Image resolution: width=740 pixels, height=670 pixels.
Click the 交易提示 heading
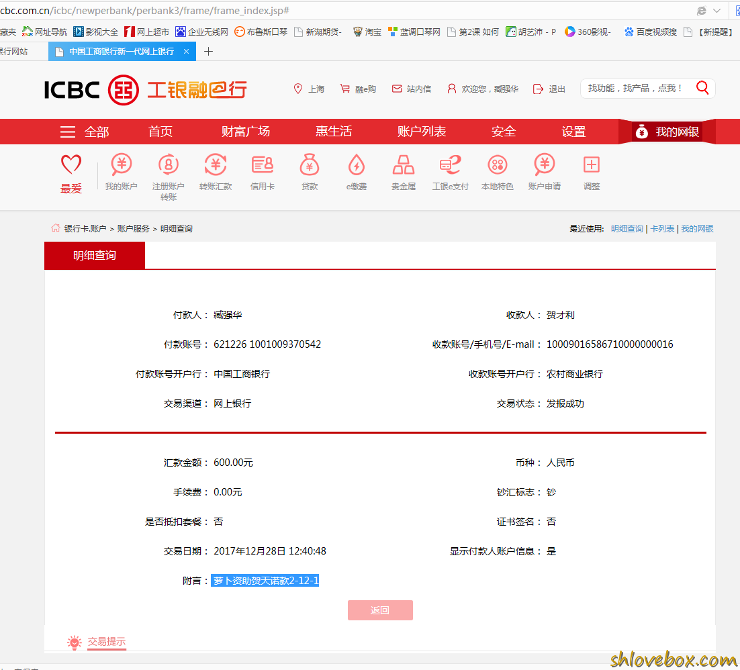(x=107, y=642)
